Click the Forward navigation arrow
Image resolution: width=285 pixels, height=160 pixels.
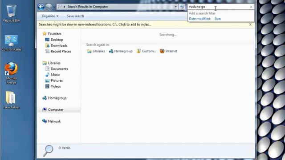coord(49,7)
